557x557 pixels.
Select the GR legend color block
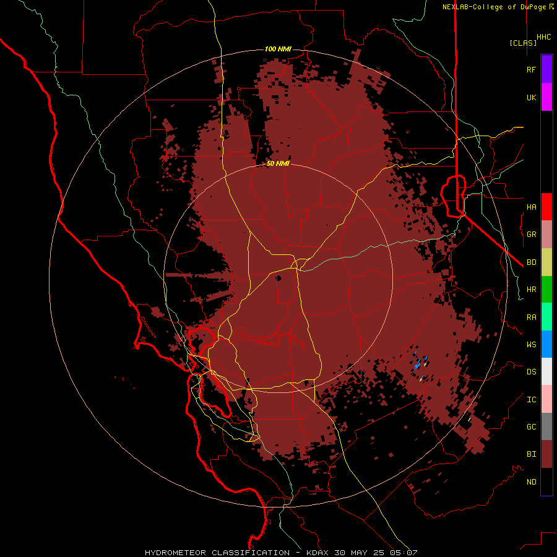point(546,234)
